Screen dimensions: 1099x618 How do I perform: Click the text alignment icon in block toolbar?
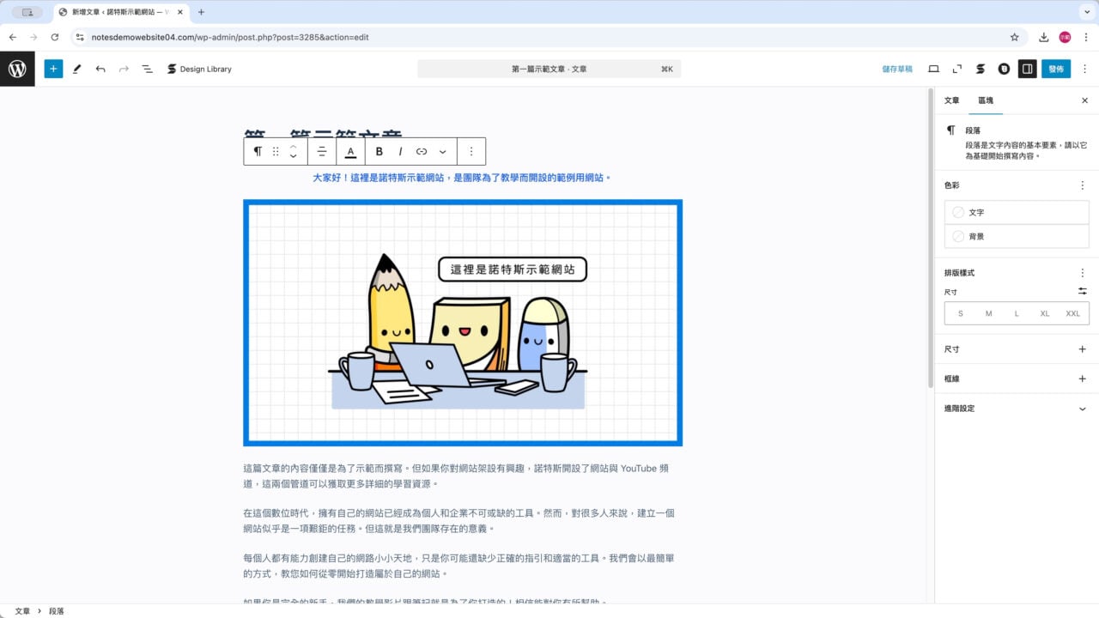[x=321, y=151]
